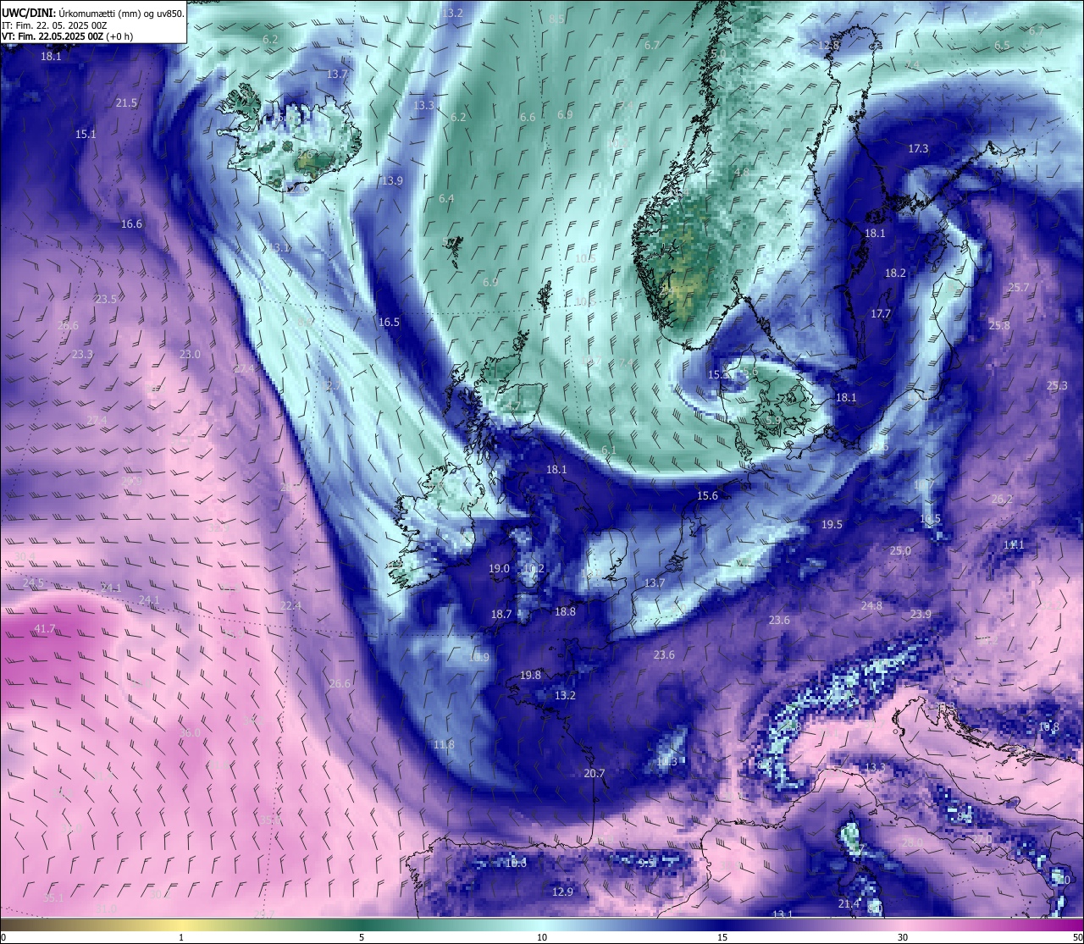Click the 5 tick on the color scale
The image size is (1084, 944).
point(362,937)
